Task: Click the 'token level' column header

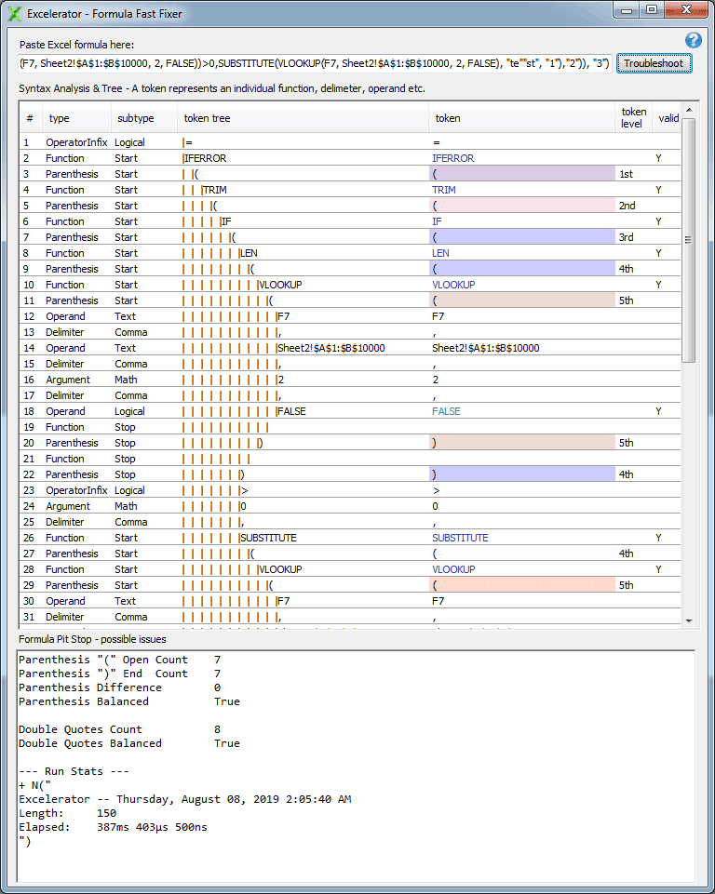Action: click(633, 117)
